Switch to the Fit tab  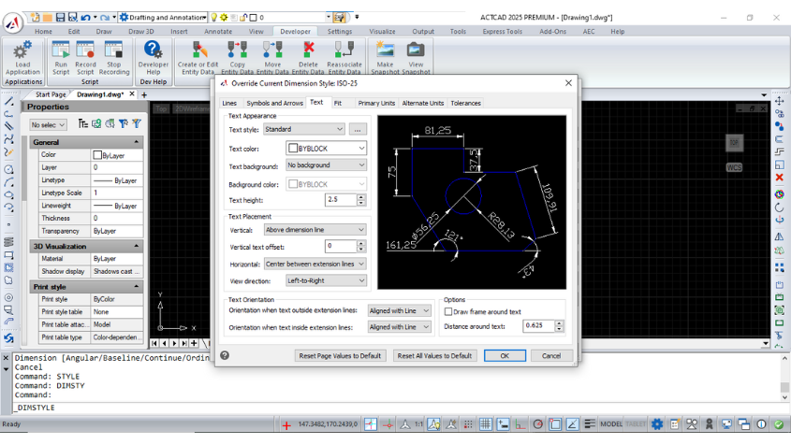pyautogui.click(x=338, y=103)
